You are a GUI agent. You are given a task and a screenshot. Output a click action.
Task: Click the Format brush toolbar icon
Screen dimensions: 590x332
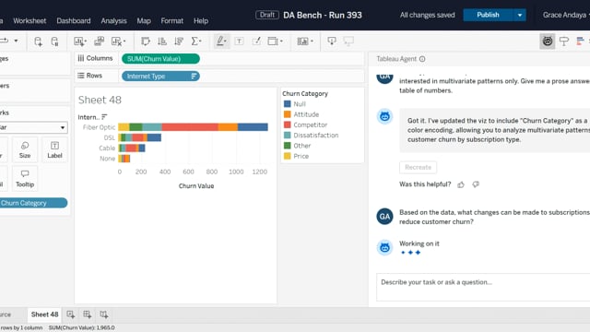(x=256, y=41)
